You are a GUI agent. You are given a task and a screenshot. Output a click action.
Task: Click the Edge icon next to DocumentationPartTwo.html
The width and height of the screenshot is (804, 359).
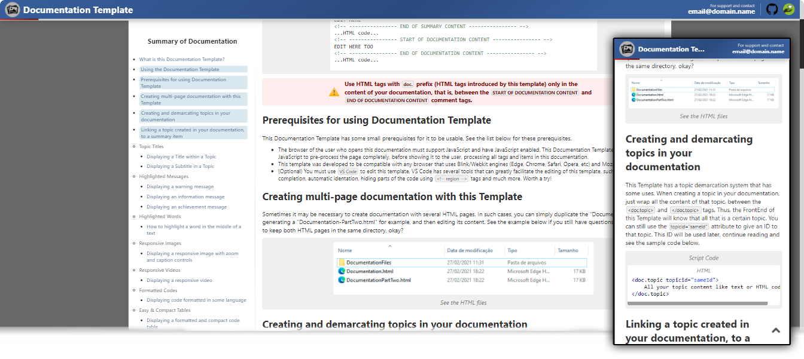click(x=342, y=280)
